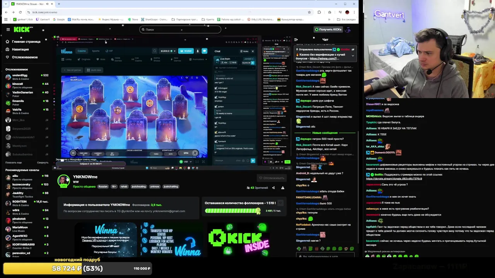This screenshot has height=278, width=495.
Task: Open followed channel VadimDanerian
Action: coord(27,94)
